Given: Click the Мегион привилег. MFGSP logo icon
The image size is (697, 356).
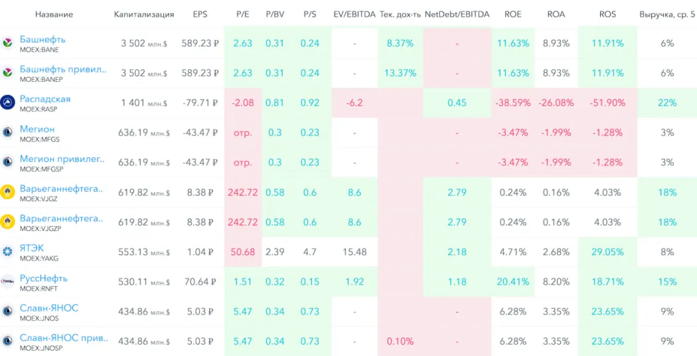Looking at the screenshot, I should (x=8, y=162).
